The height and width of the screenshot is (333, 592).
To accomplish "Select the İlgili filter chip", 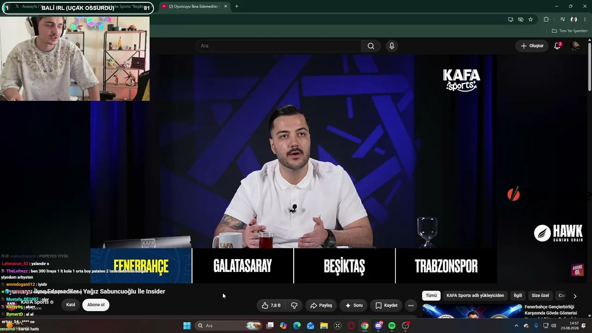I will 518,296.
